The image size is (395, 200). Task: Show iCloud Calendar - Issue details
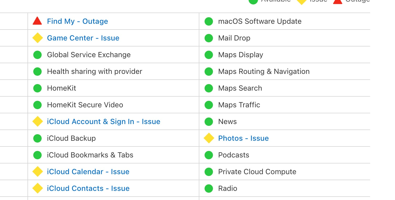(x=88, y=172)
